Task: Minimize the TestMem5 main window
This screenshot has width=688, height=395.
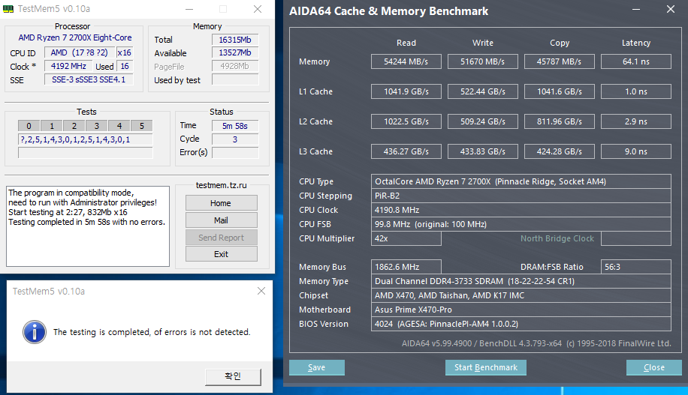Action: tap(189, 9)
